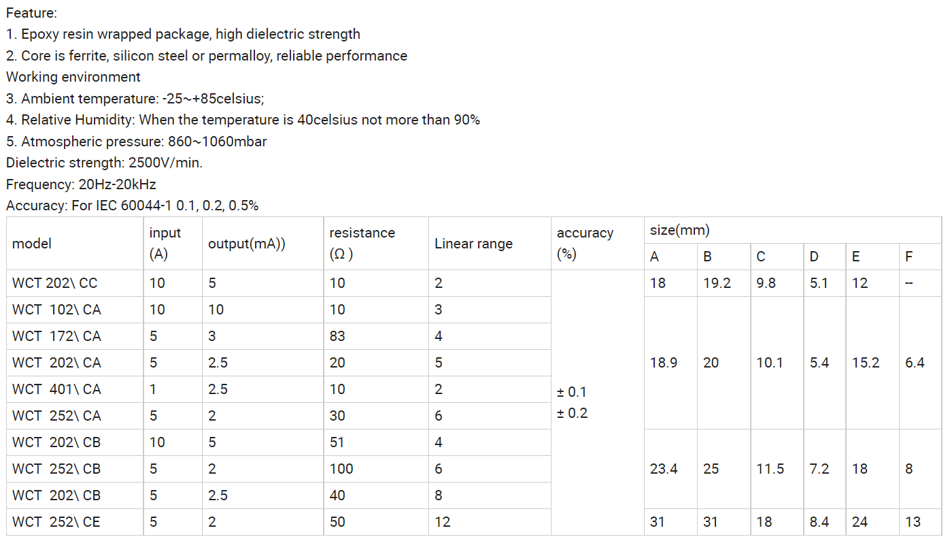Image resolution: width=952 pixels, height=554 pixels.
Task: Select the 'Linear range' header cell
Action: pyautogui.click(x=490, y=244)
